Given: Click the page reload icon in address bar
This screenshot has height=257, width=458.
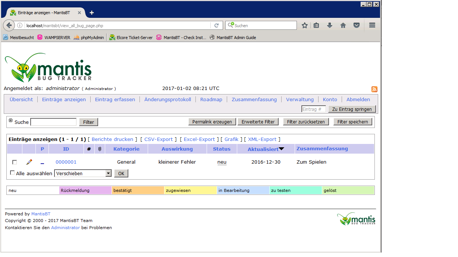Looking at the screenshot, I should point(216,26).
